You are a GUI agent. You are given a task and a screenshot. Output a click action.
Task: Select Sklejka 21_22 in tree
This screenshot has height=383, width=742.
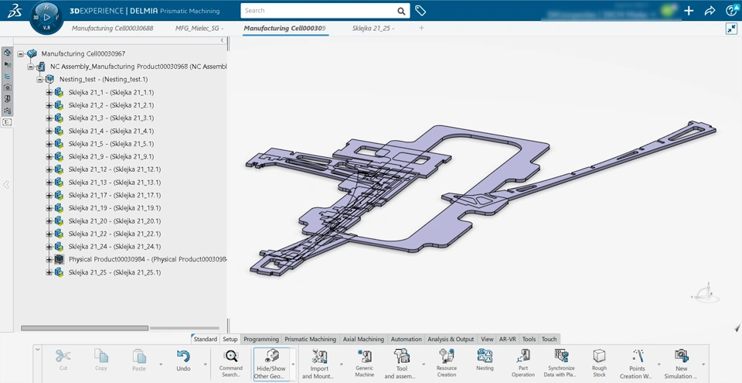[114, 234]
